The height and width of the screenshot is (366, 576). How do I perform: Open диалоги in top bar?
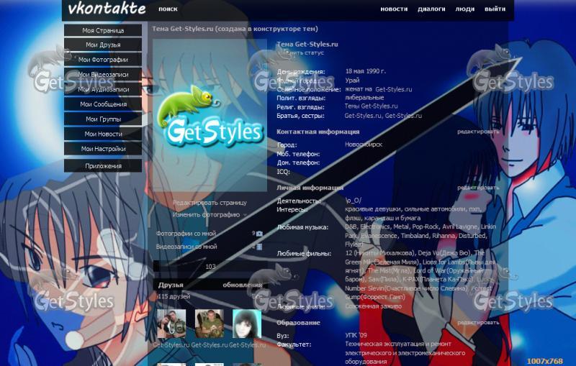431,9
